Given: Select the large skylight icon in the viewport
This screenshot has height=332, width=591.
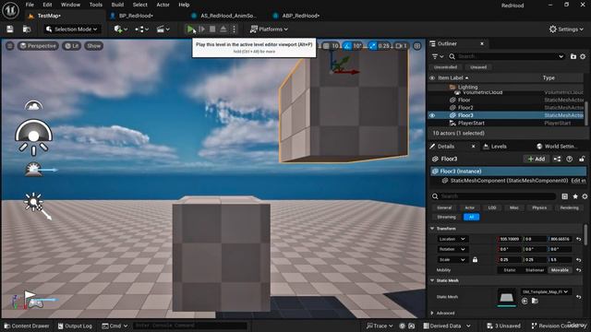Looking at the screenshot, I should tap(33, 137).
